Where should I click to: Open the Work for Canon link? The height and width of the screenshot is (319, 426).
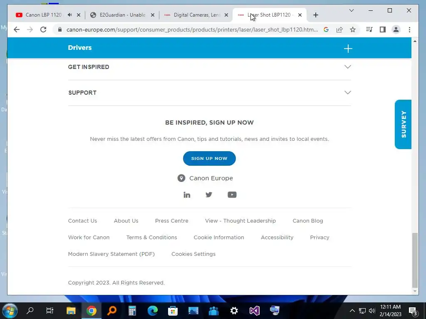pos(89,237)
